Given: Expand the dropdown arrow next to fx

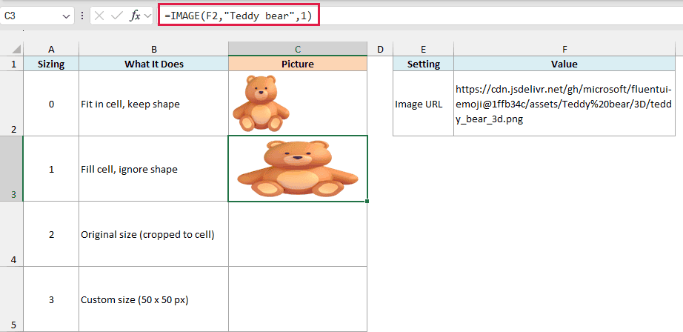Looking at the screenshot, I should click(147, 16).
